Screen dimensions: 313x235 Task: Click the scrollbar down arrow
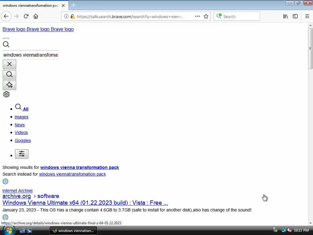310,223
